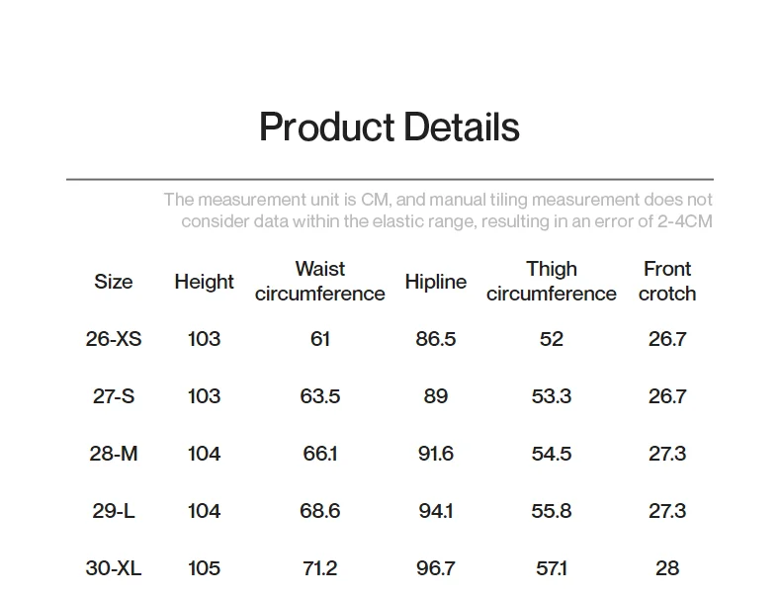The image size is (781, 596).
Task: Select the 27-S size row label
Action: point(114,396)
